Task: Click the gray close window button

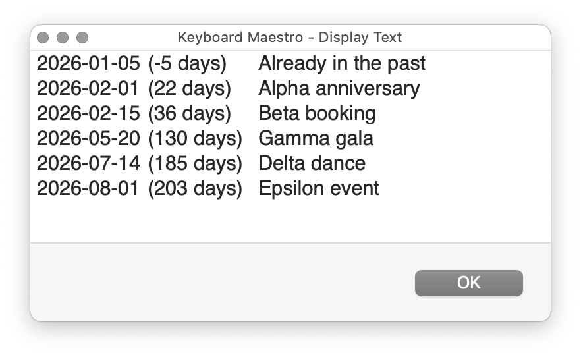Action: tap(43, 38)
